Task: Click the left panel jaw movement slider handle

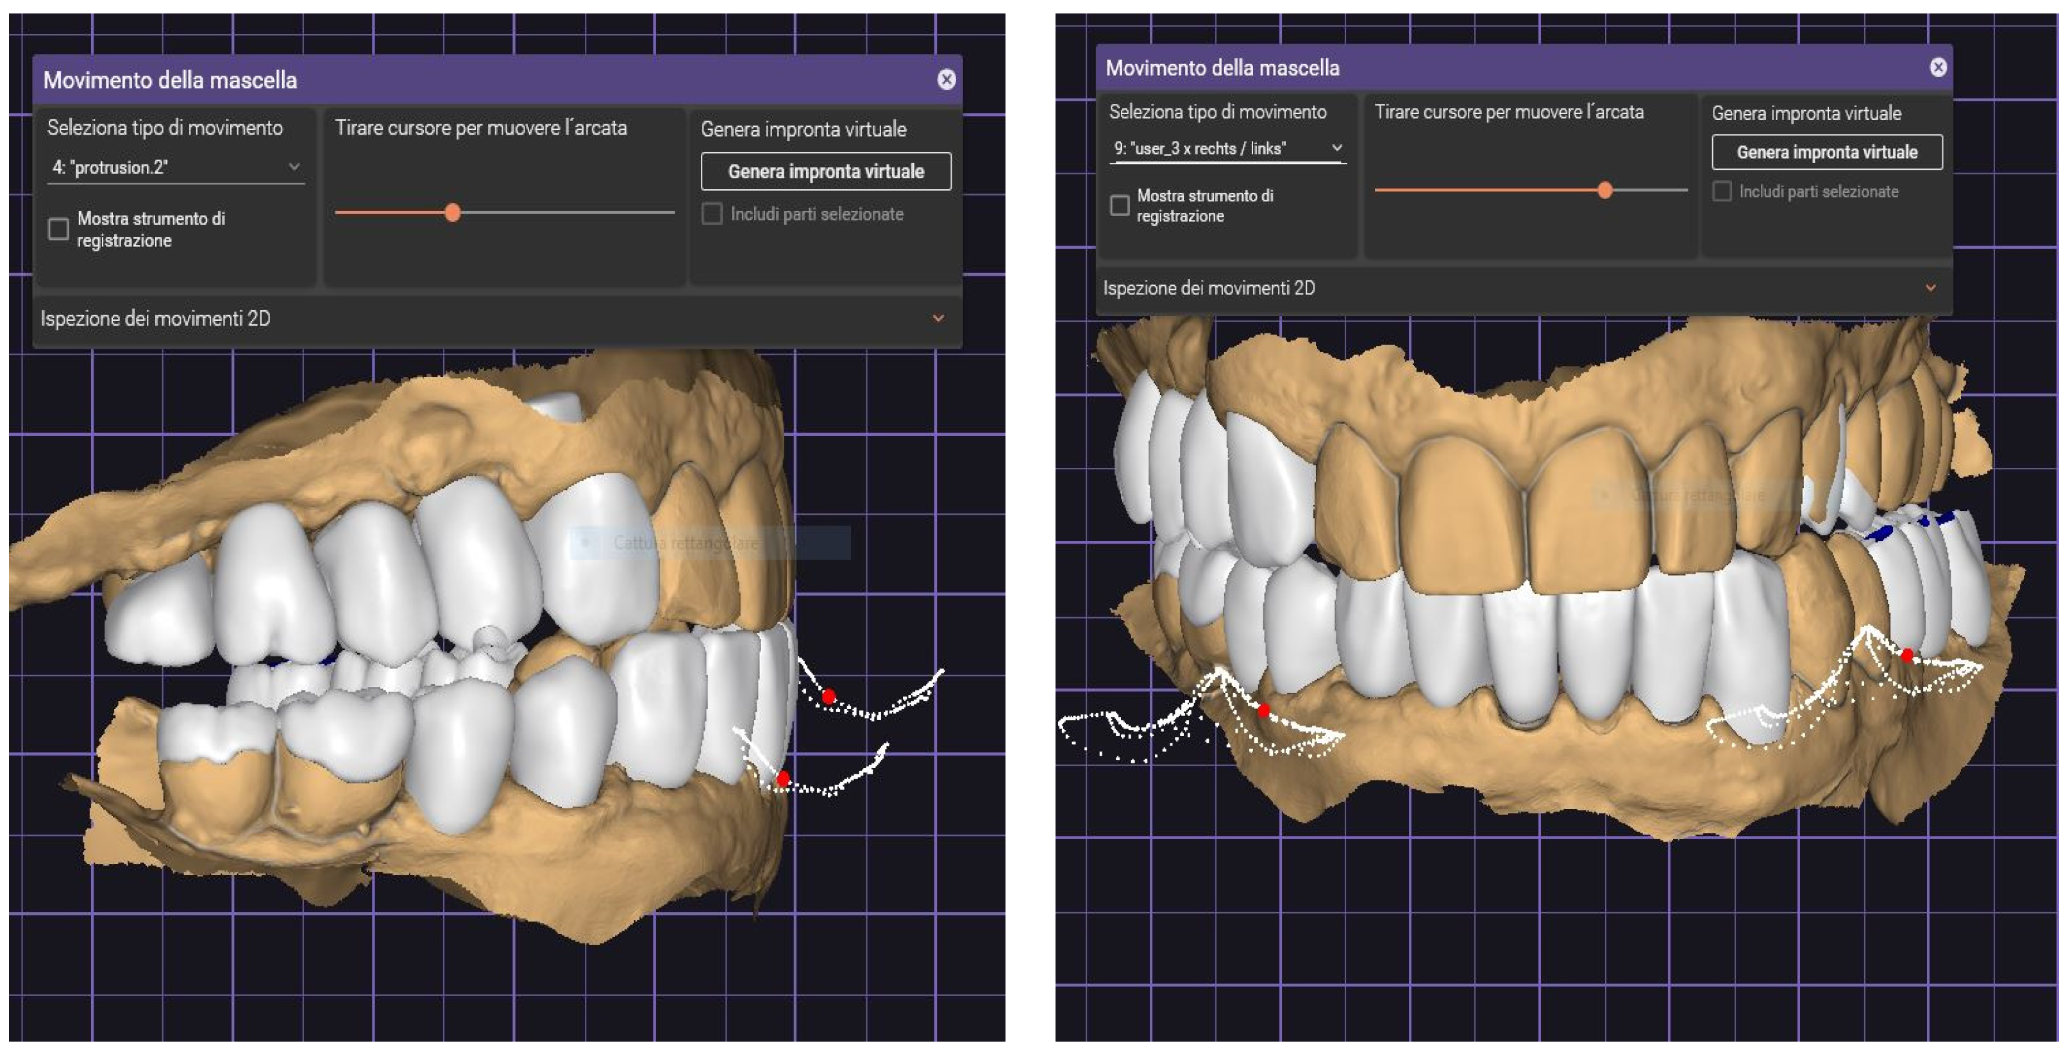Action: pos(452,213)
